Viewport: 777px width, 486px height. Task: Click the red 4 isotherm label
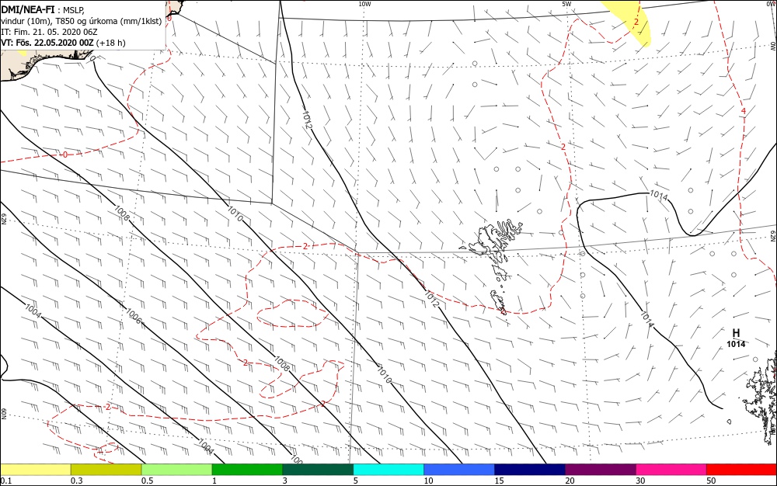743,111
